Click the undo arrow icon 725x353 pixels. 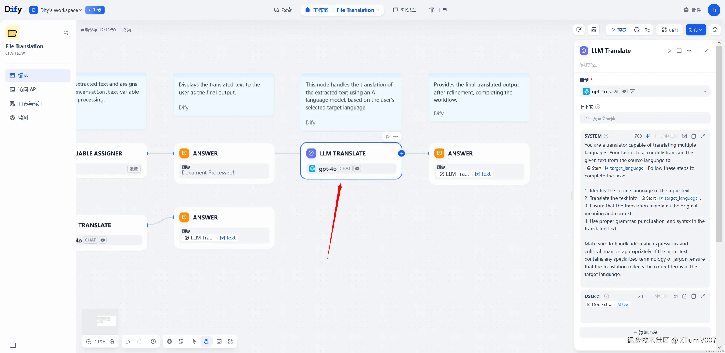point(128,341)
